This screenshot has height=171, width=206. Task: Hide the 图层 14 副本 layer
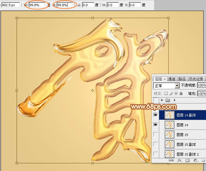(x=155, y=115)
